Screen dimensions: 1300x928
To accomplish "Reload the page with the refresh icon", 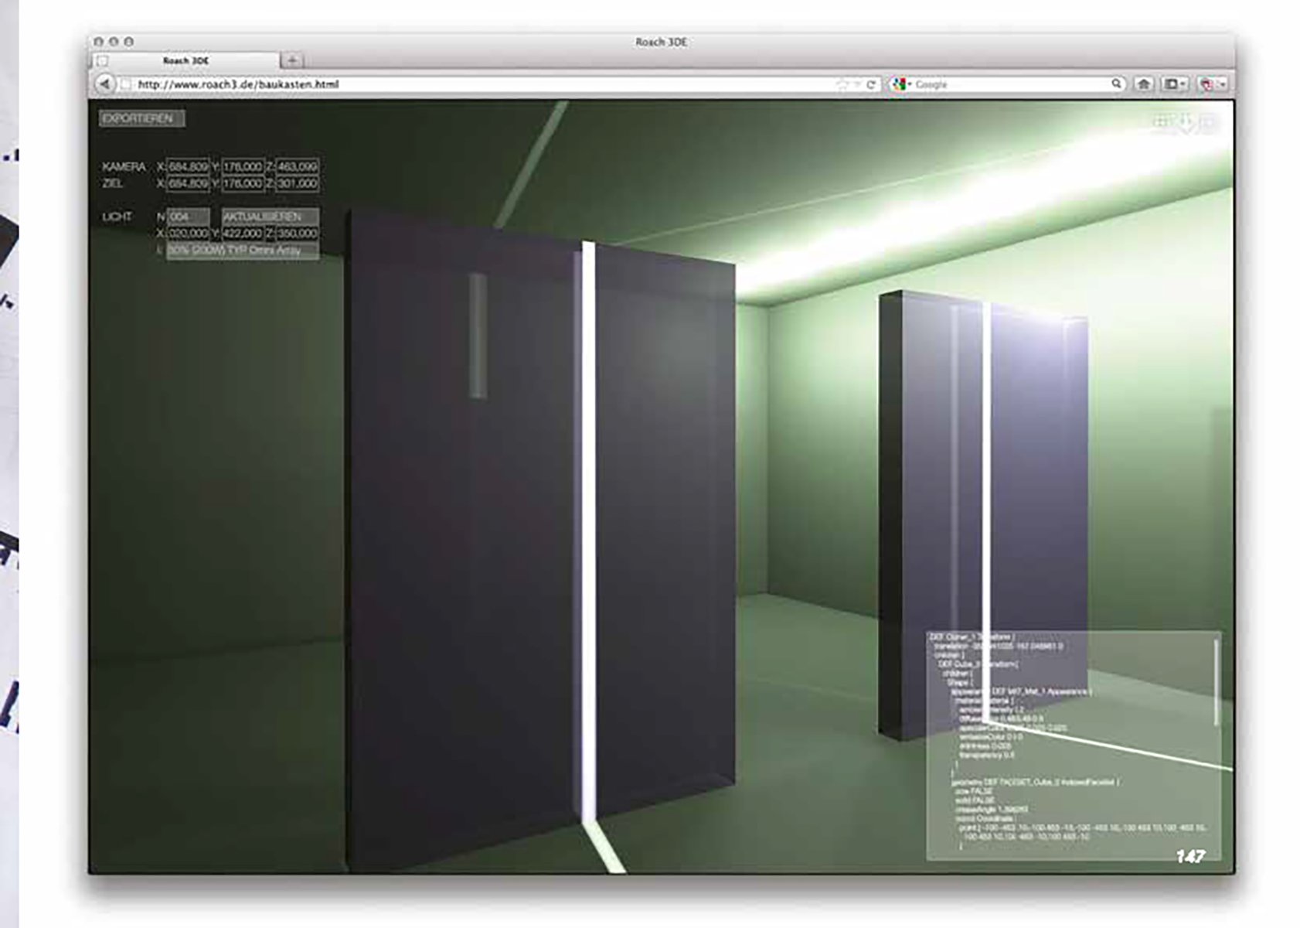I will point(871,84).
